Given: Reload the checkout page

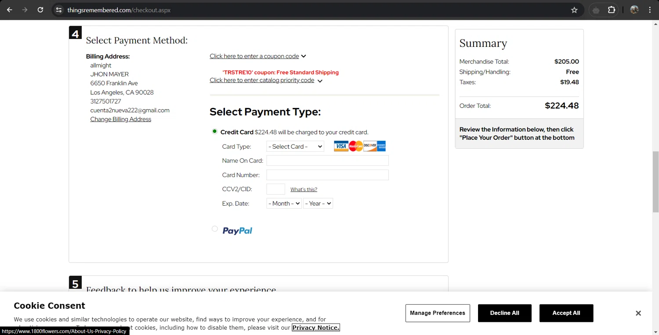Looking at the screenshot, I should [x=40, y=10].
